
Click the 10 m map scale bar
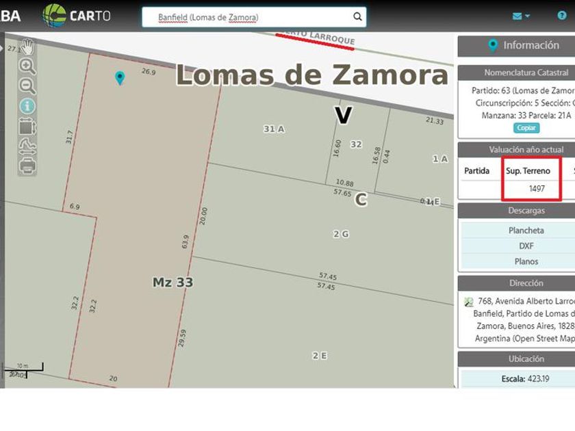coord(23,367)
